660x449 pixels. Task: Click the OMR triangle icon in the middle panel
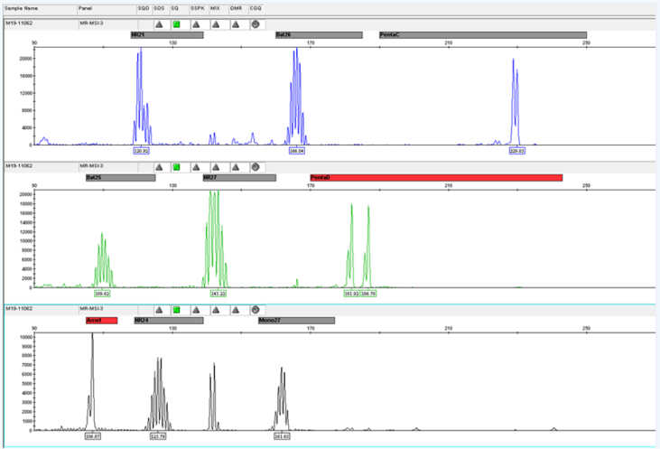[236, 166]
